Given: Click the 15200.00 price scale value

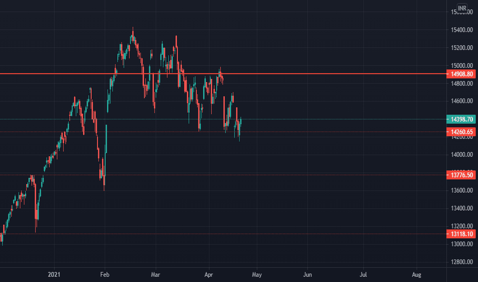Looking at the screenshot, I should (462, 48).
